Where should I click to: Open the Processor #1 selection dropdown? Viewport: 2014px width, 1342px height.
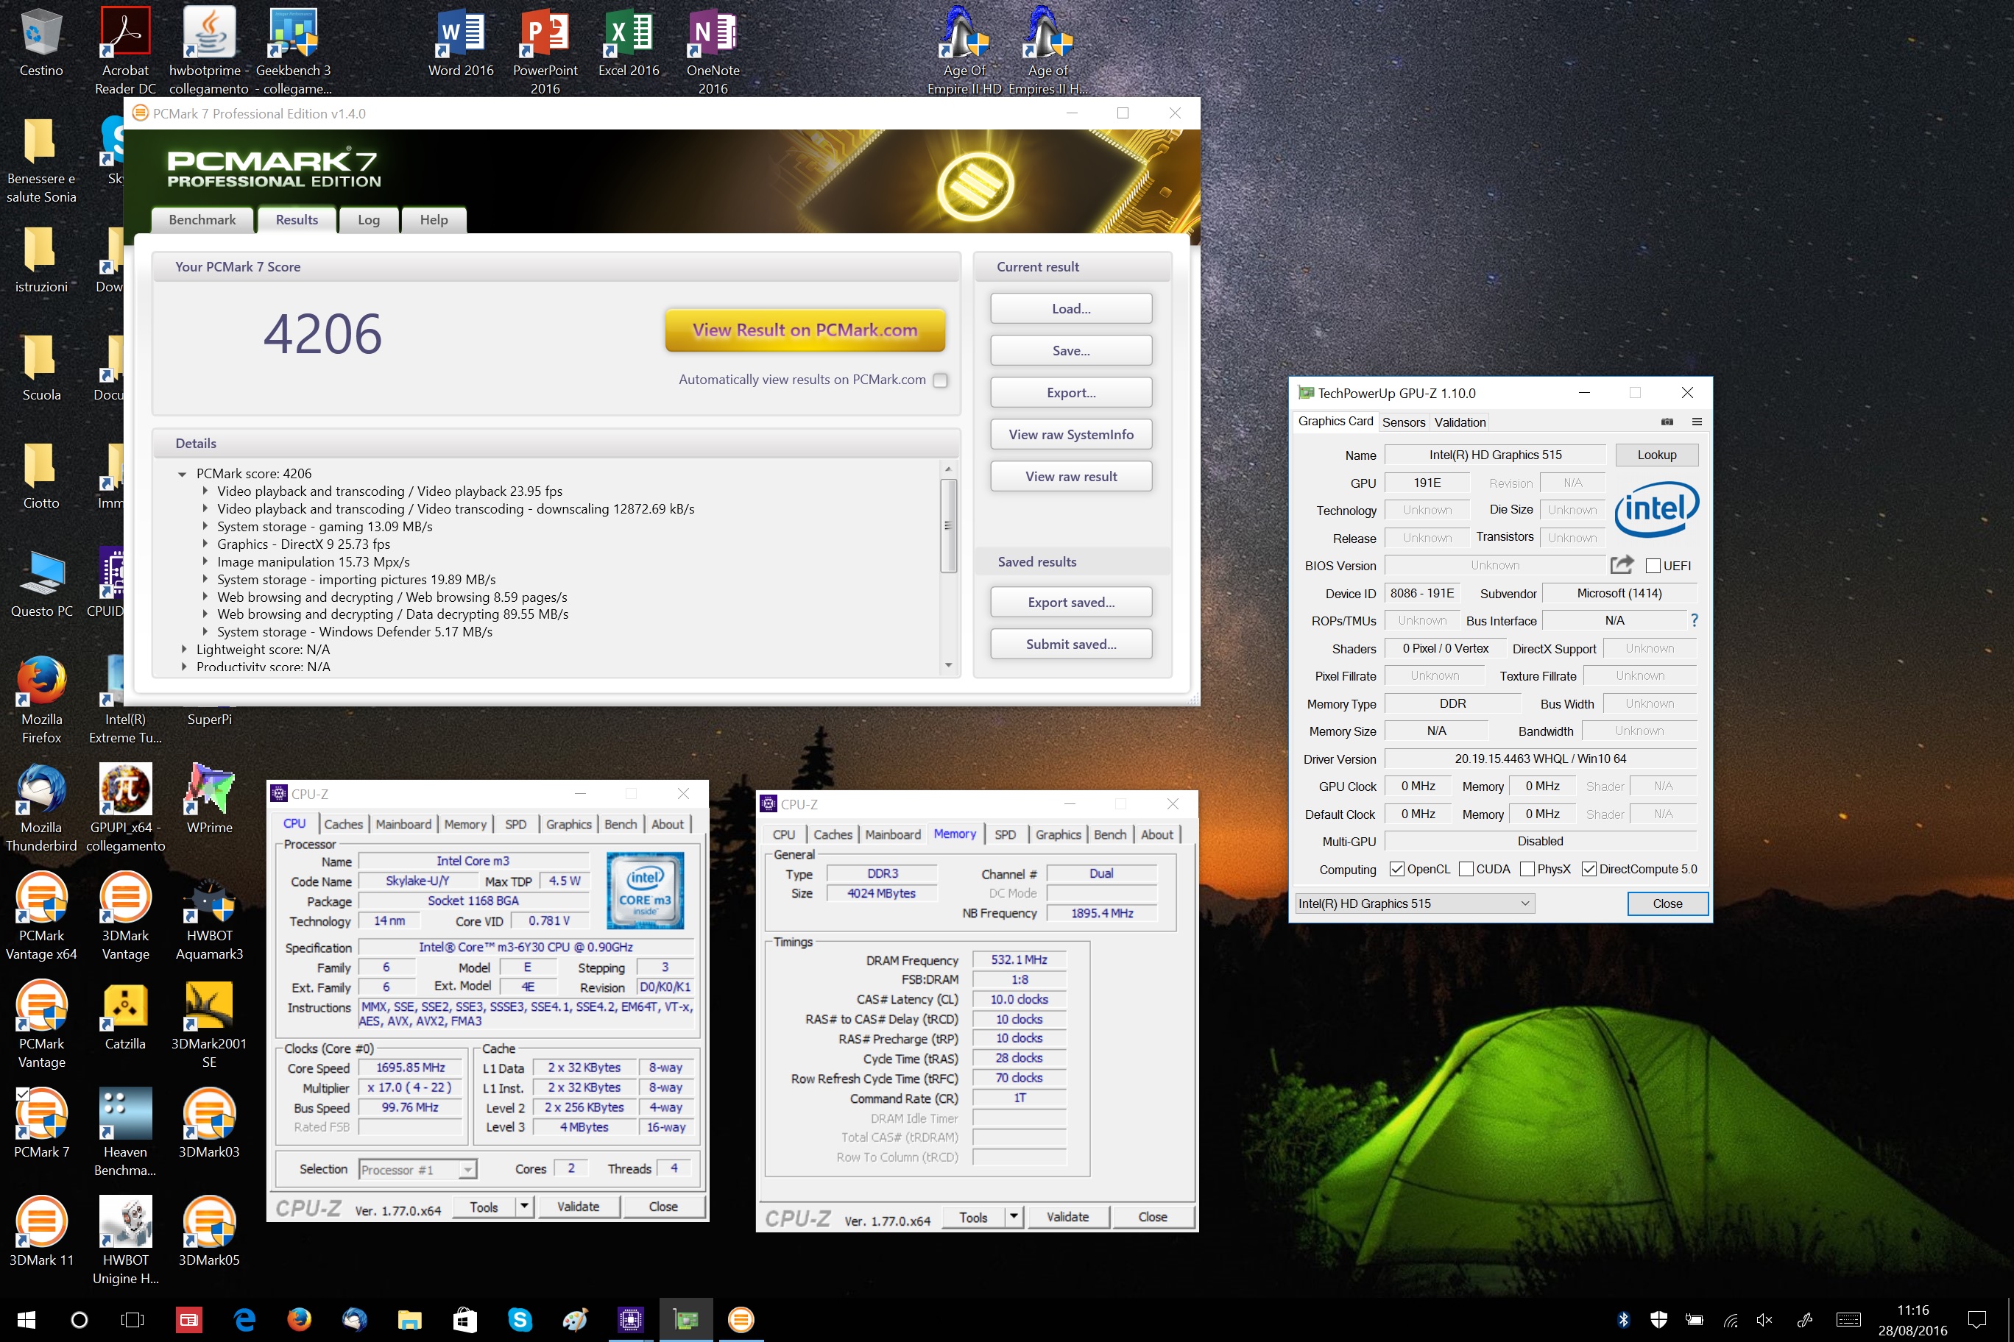click(417, 1169)
